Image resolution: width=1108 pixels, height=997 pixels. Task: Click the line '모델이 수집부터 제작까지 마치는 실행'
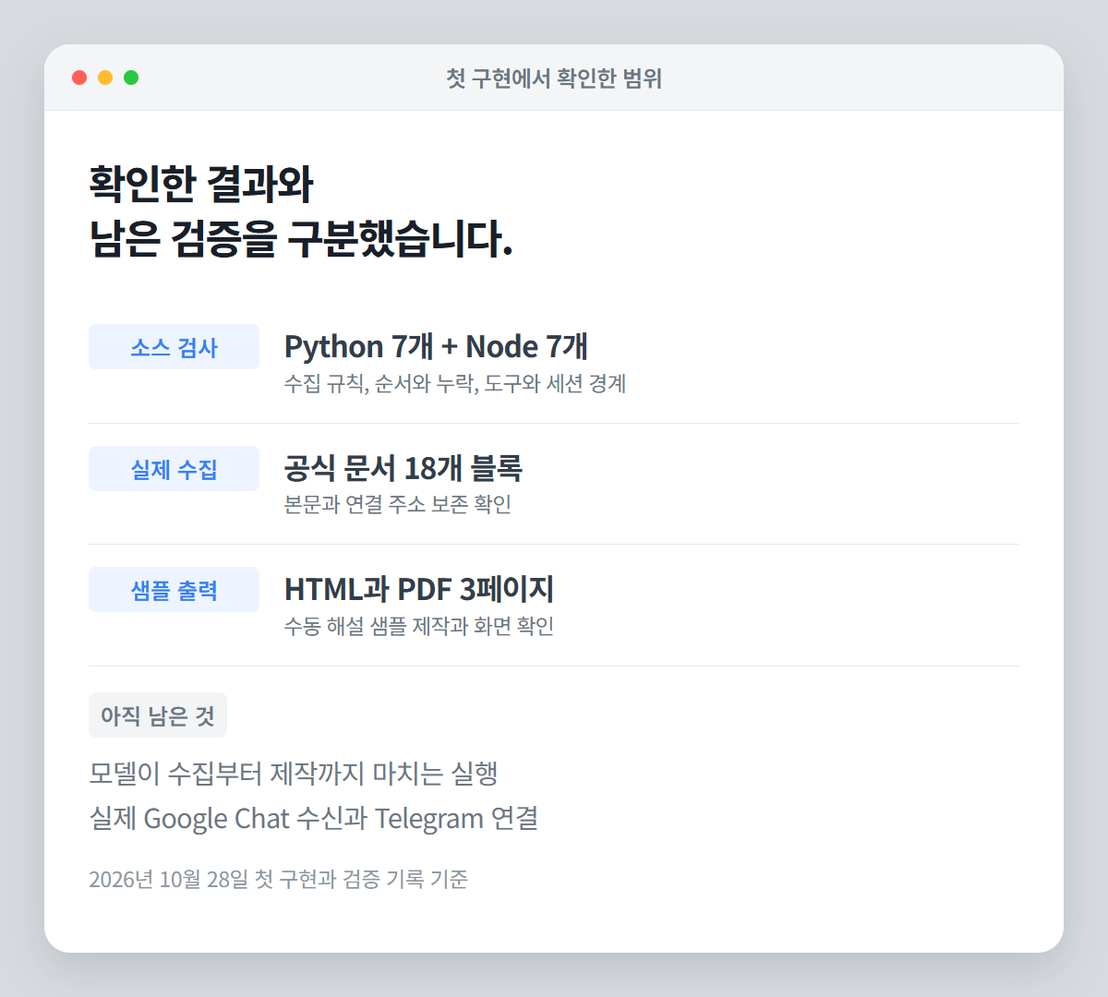[294, 773]
